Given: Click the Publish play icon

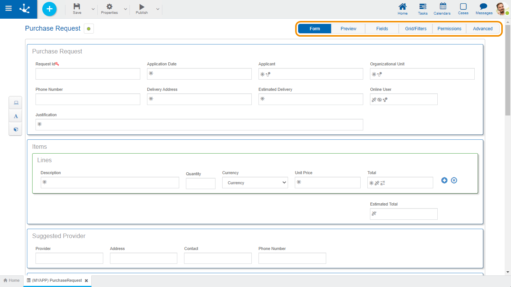Looking at the screenshot, I should [x=141, y=7].
